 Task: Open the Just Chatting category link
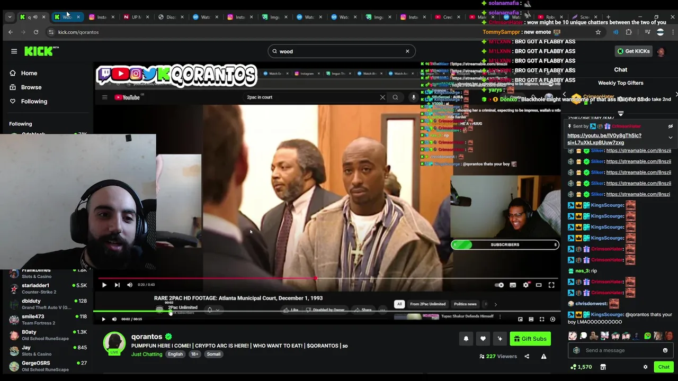coord(147,354)
